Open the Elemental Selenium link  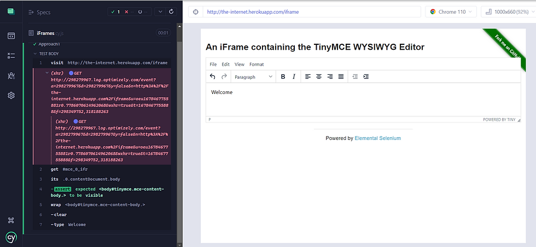click(378, 138)
